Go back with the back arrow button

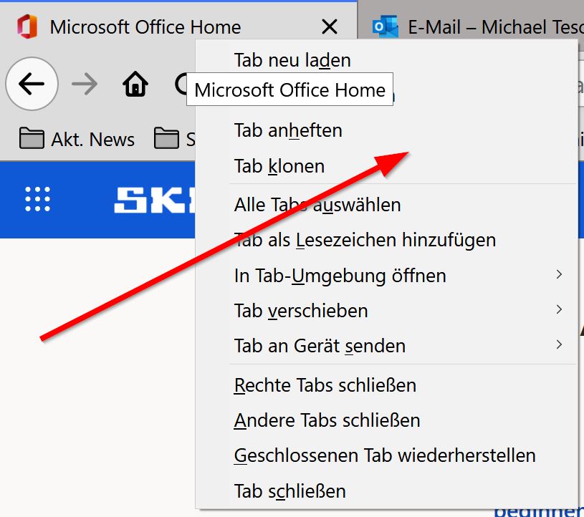[31, 84]
